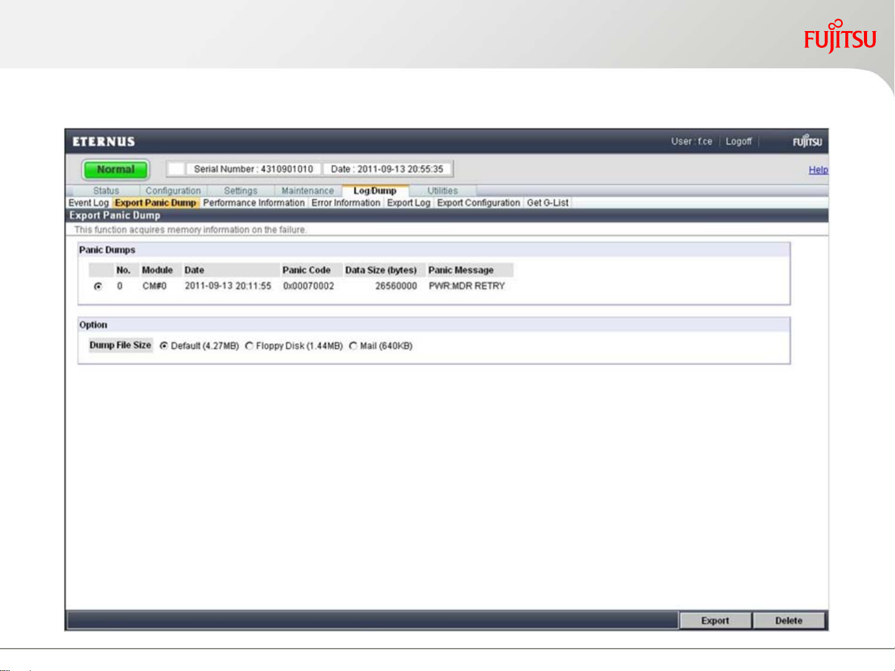Open Error Information submenu

click(346, 203)
